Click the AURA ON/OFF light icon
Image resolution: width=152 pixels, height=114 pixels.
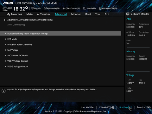point(100,8)
